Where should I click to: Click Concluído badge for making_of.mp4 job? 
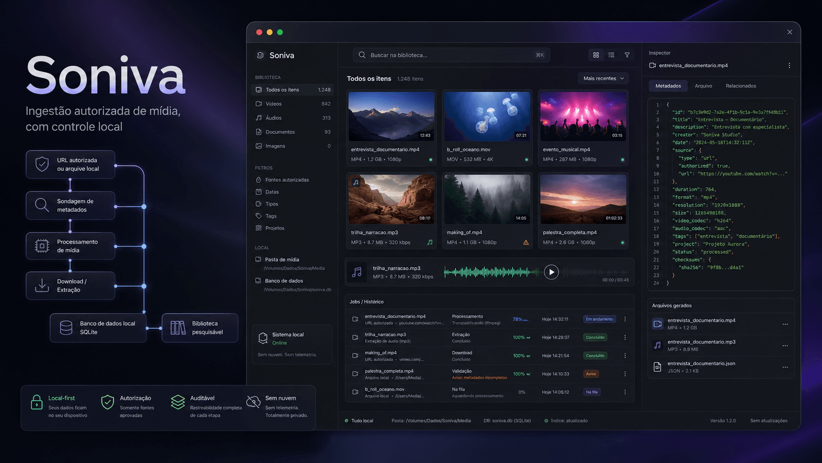click(595, 356)
